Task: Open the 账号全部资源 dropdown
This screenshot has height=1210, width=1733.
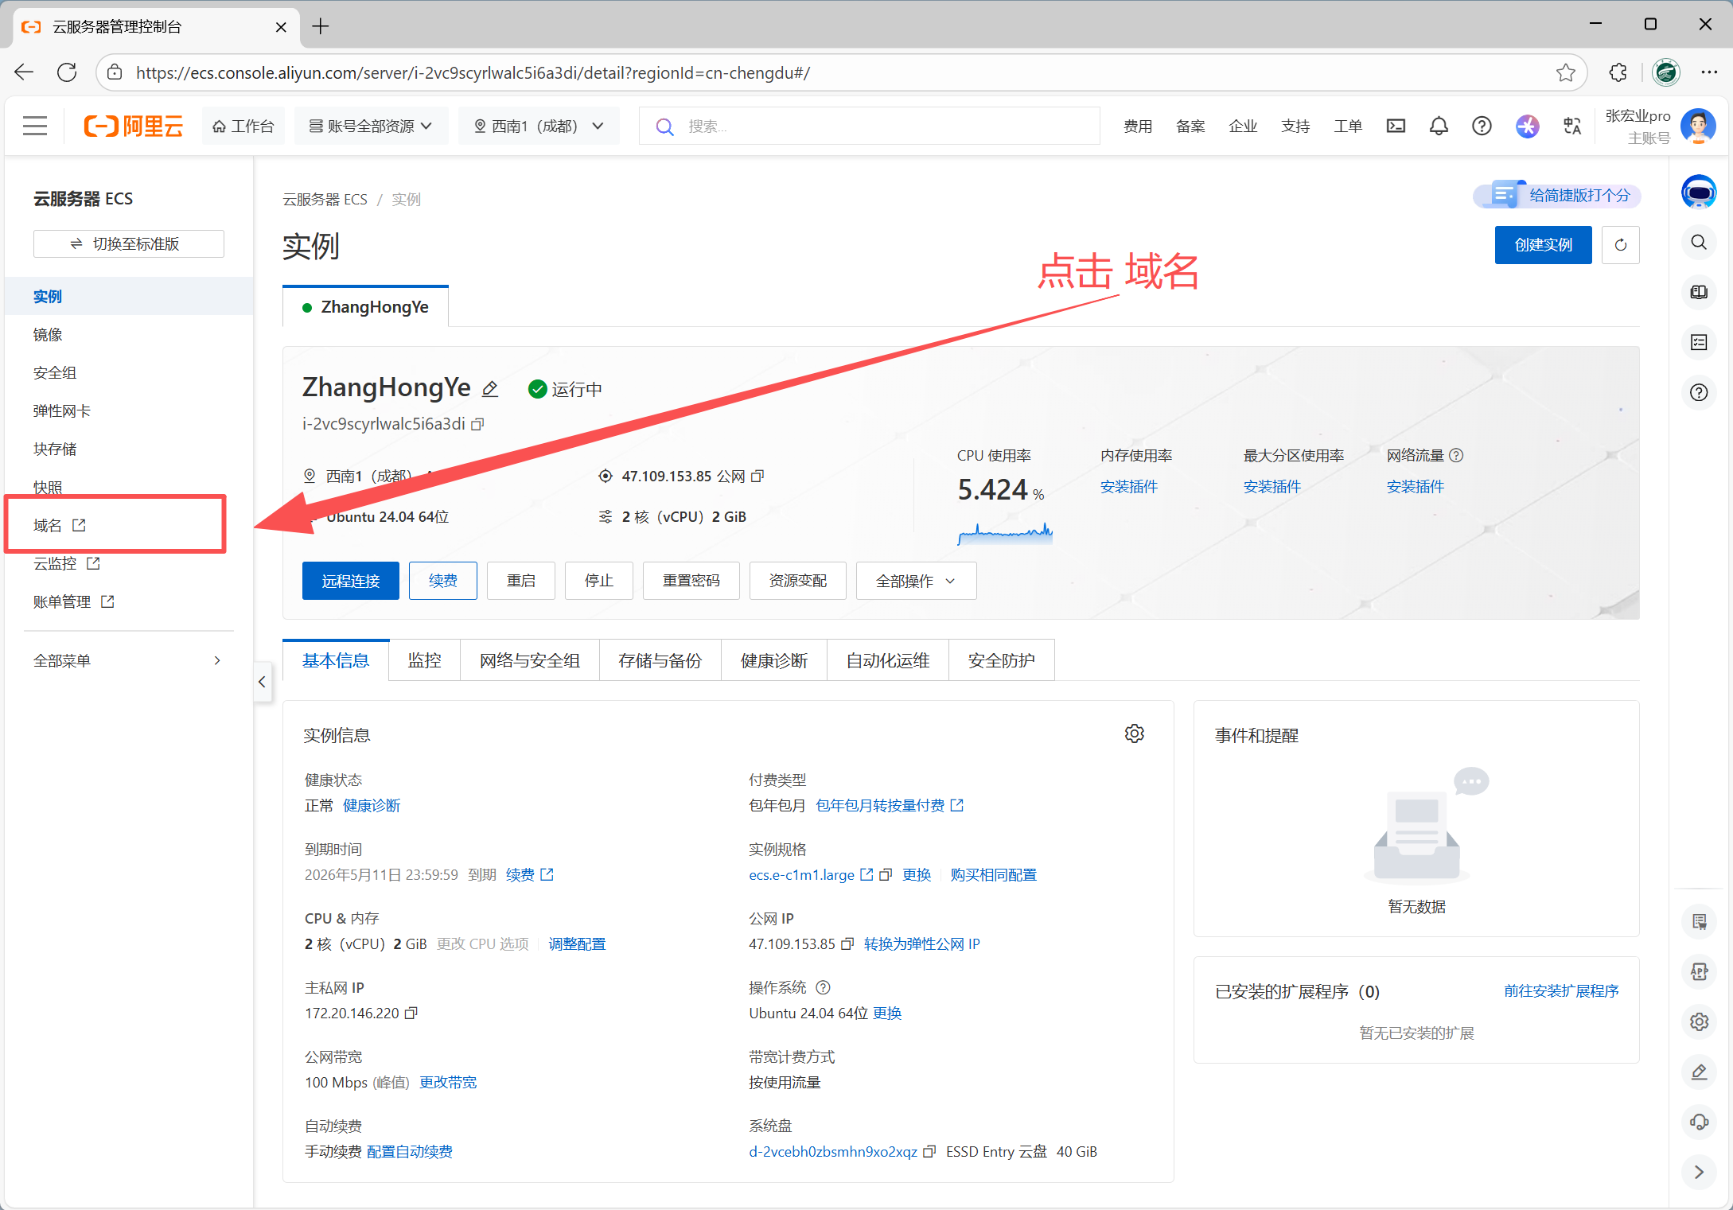Action: pos(370,125)
